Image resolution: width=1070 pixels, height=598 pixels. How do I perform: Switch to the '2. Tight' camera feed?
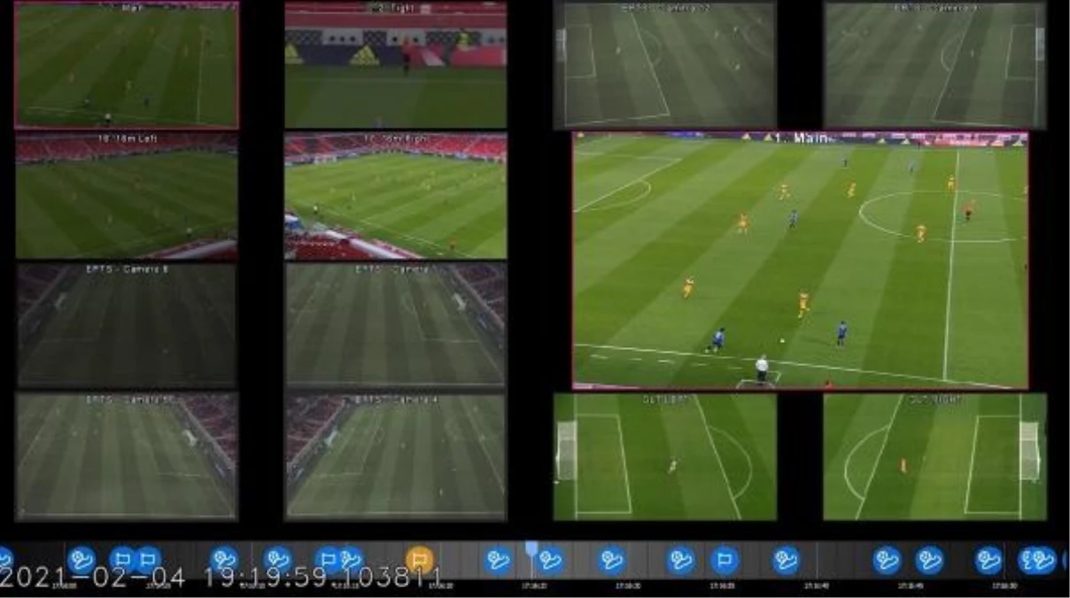tap(395, 65)
